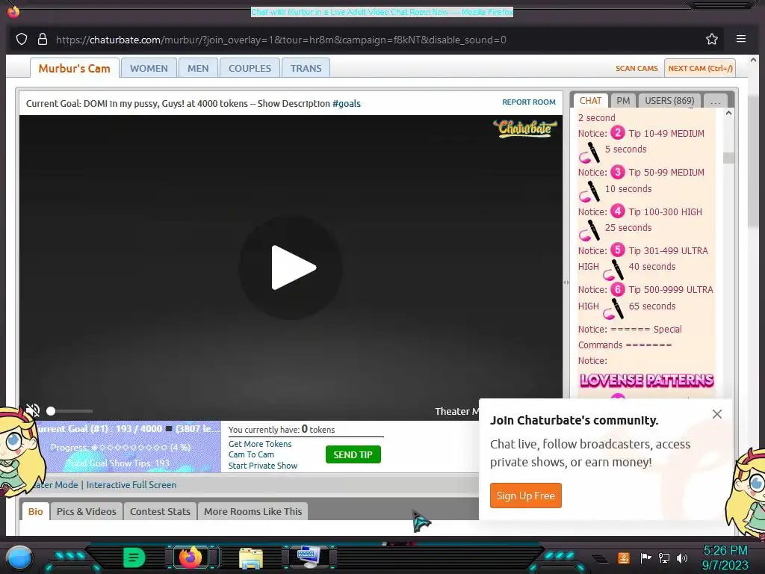Select the CHAT tab in side panel
This screenshot has width=765, height=574.
(x=590, y=101)
